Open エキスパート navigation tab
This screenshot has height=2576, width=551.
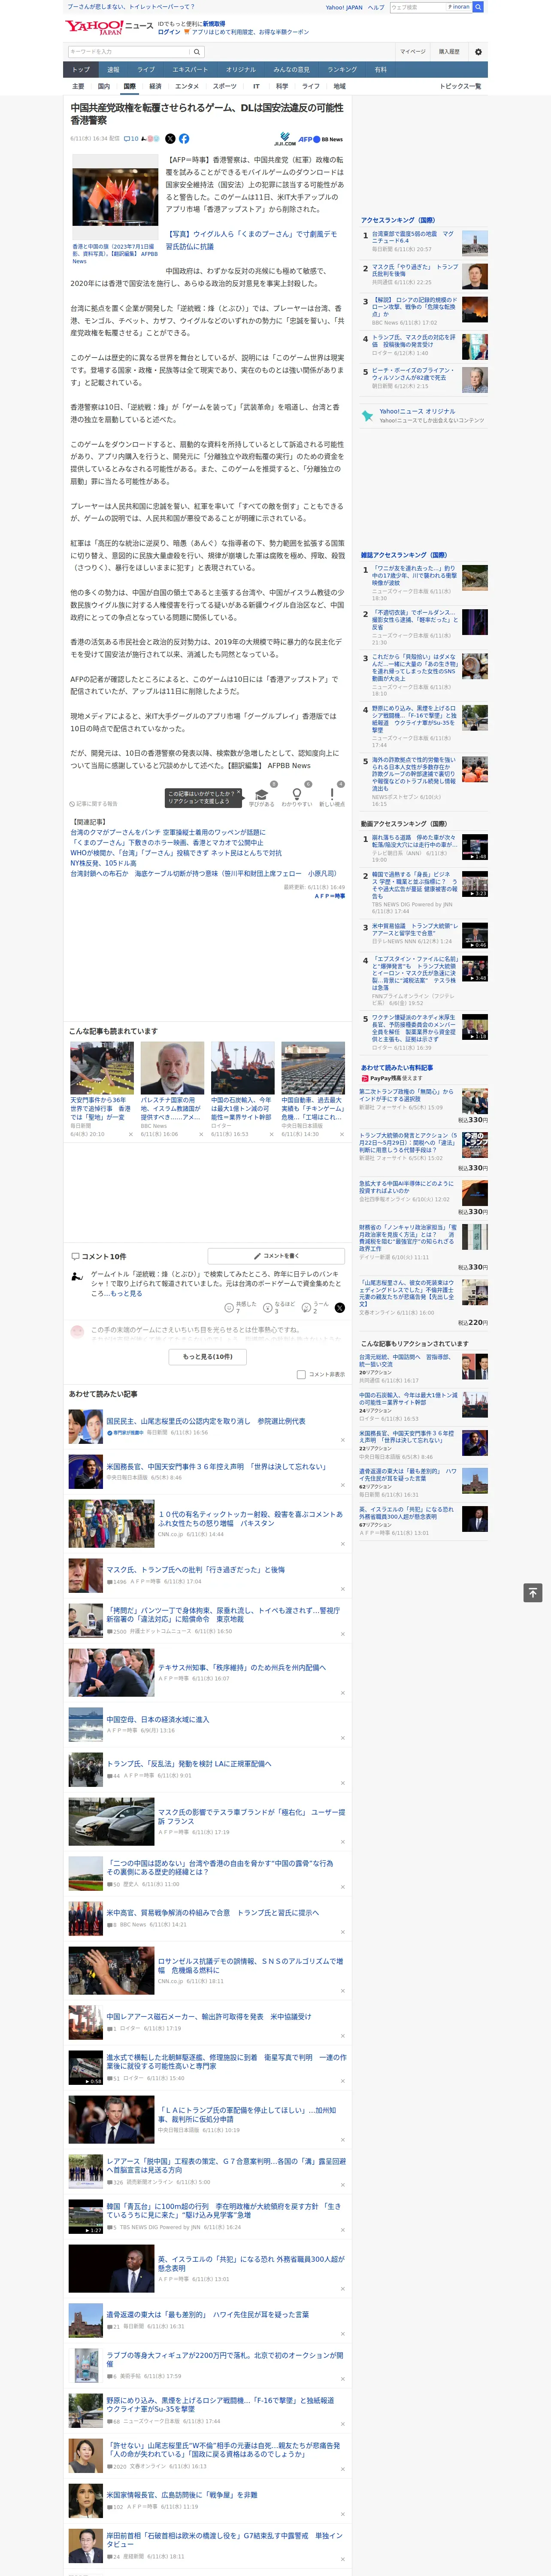190,69
